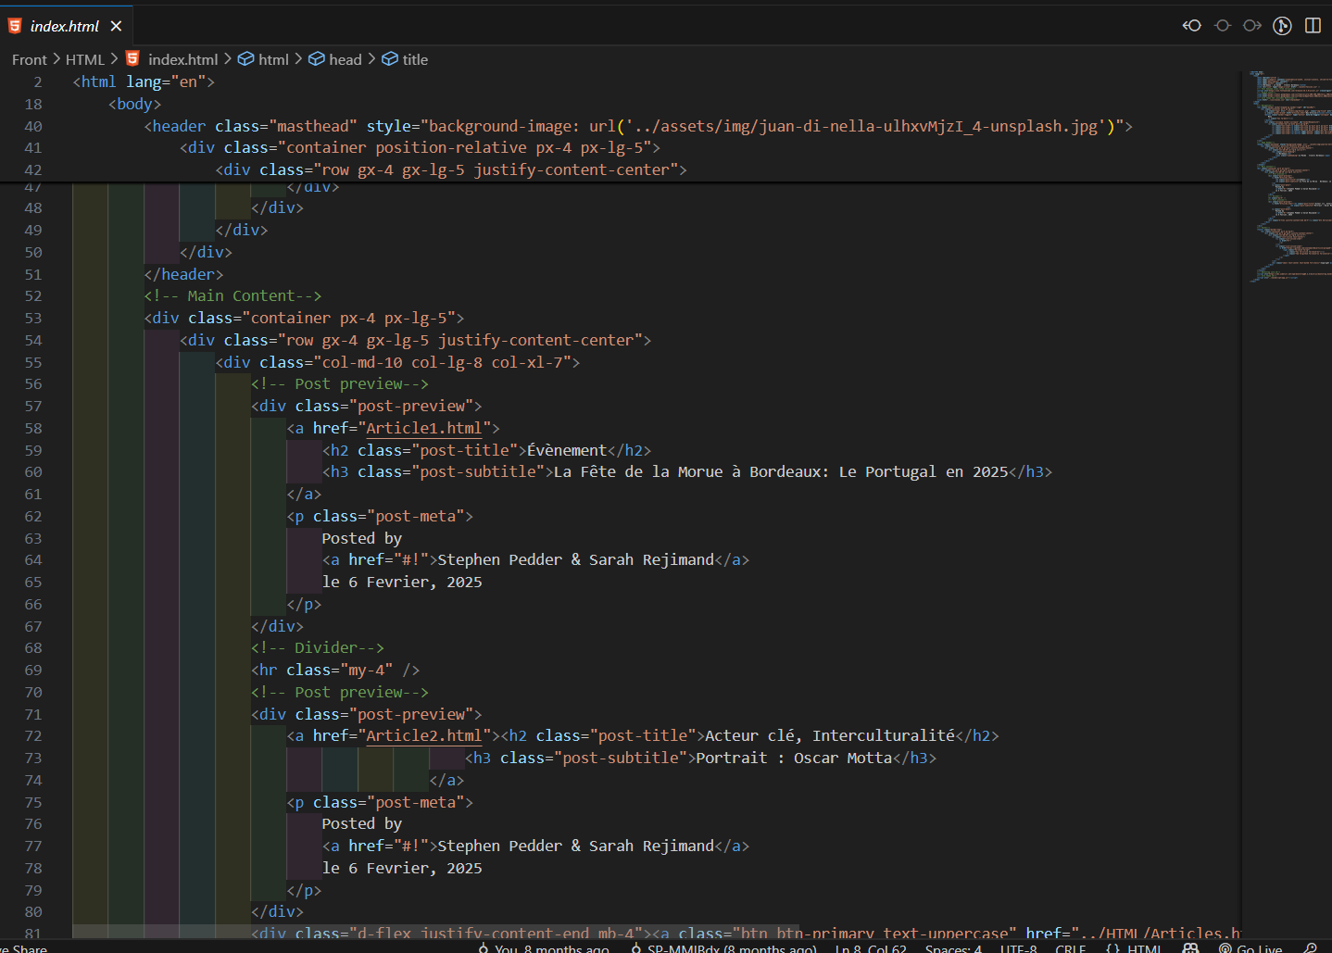
Task: Select the index.html editor tab
Action: [64, 26]
